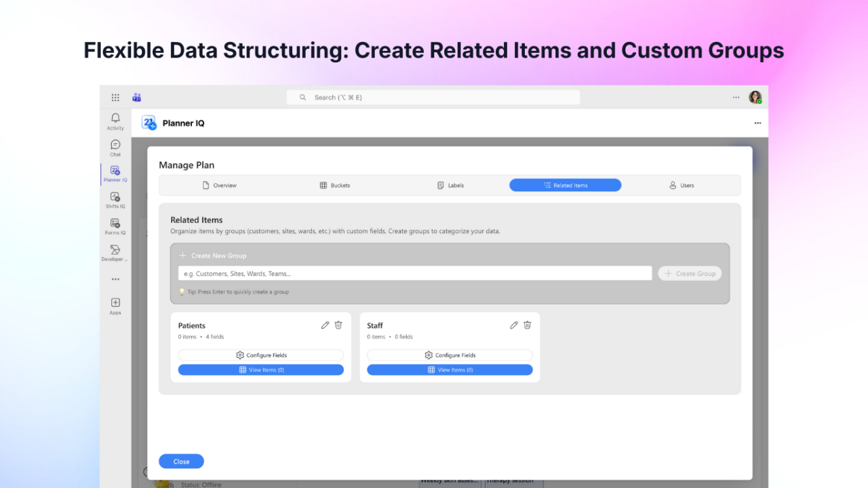Image resolution: width=868 pixels, height=488 pixels.
Task: Click the Create New Group heading
Action: 218,256
